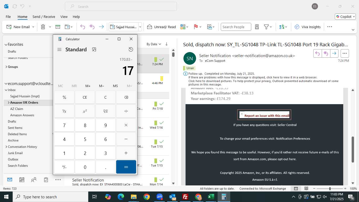Image resolution: width=359 pixels, height=202 pixels.
Task: Click calculator CE button
Action: [85, 97]
